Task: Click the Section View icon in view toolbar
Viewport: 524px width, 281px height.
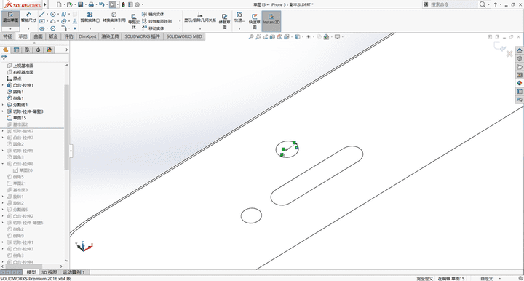Action: coord(272,36)
